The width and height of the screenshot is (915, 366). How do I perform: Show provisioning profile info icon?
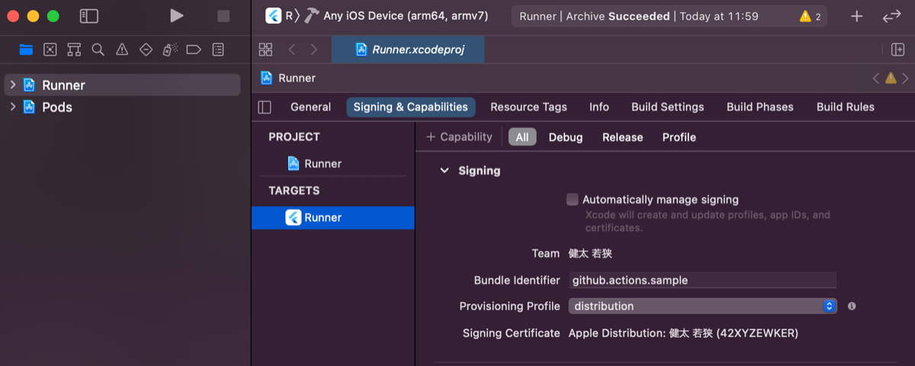pyautogui.click(x=852, y=306)
